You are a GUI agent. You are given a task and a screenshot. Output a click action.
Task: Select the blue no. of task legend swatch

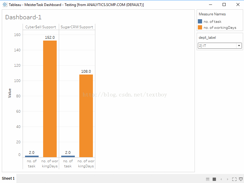point(200,21)
